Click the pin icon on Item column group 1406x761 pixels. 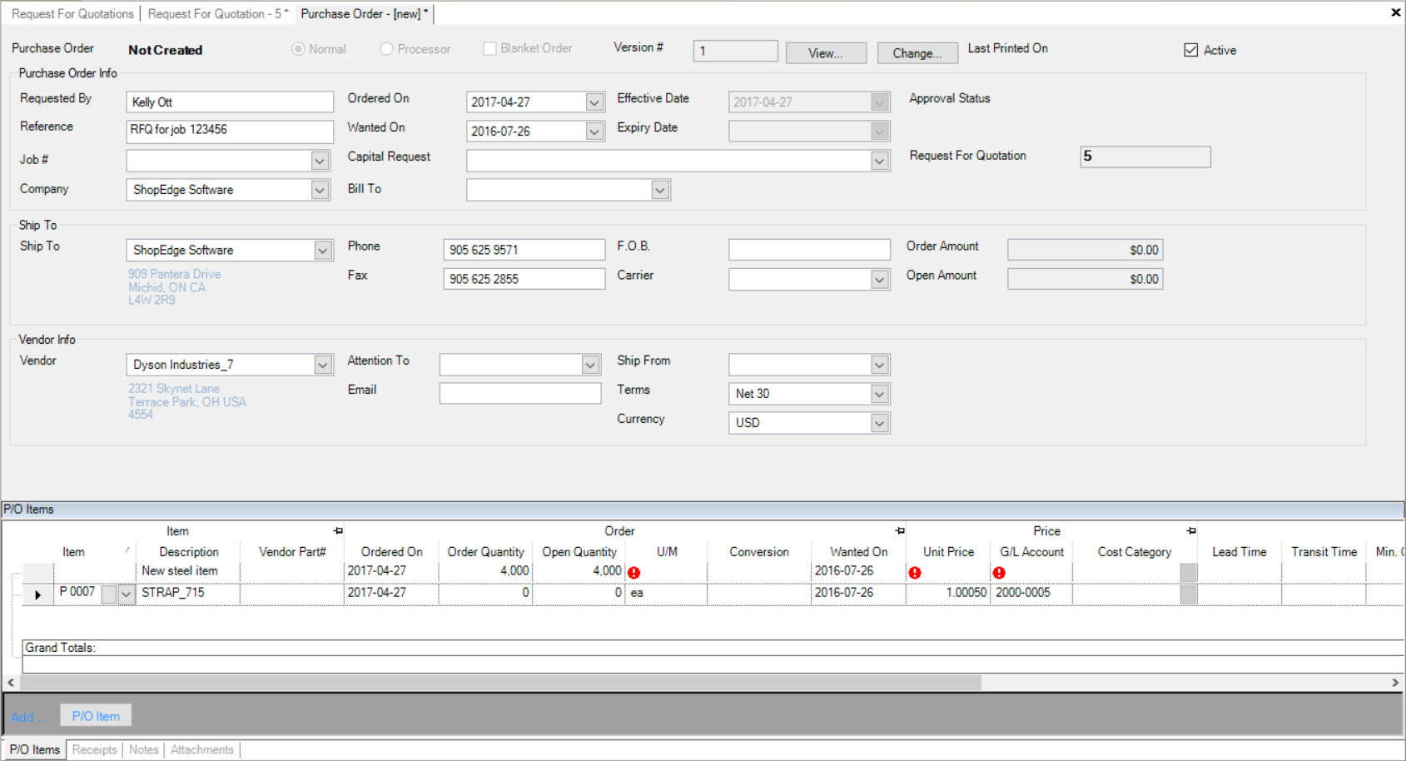pos(338,530)
